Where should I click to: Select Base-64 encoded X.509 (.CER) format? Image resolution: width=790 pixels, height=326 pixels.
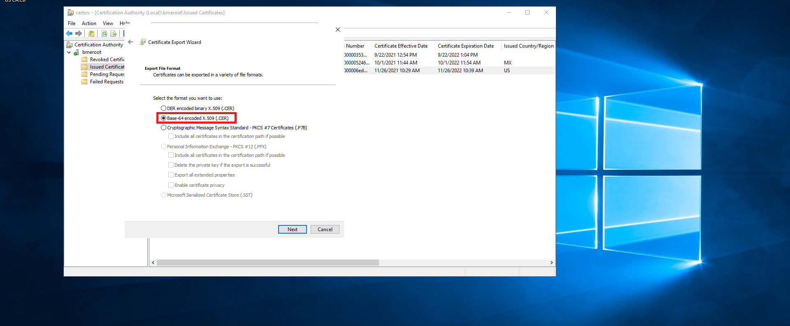click(x=163, y=118)
